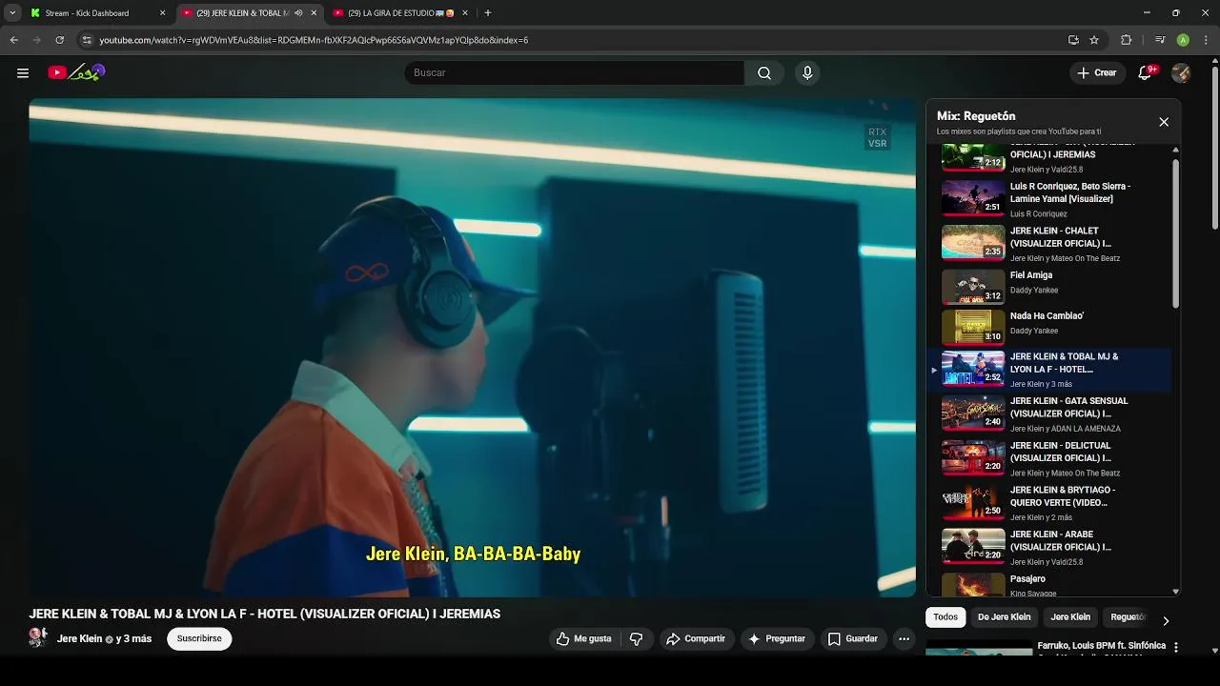Reload the page
This screenshot has width=1220, height=686.
tap(59, 40)
